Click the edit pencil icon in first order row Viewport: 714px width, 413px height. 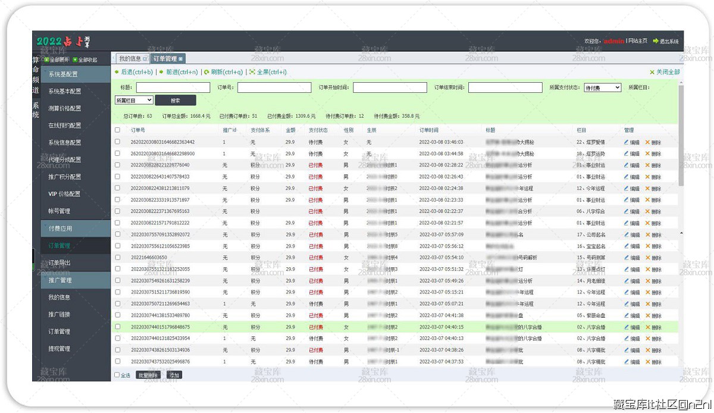pos(627,142)
